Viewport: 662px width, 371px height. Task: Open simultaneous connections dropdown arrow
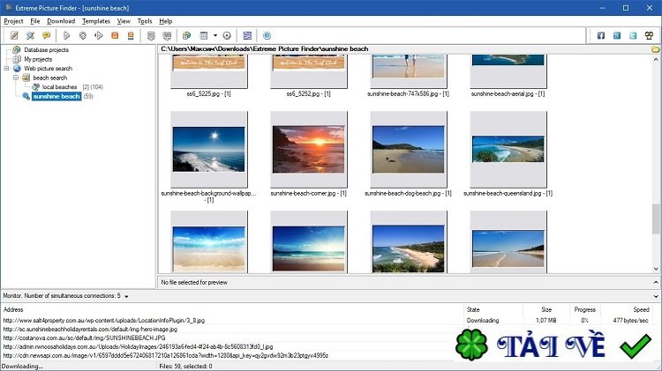[126, 296]
